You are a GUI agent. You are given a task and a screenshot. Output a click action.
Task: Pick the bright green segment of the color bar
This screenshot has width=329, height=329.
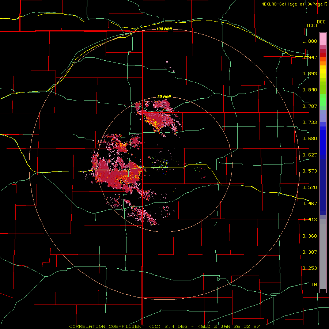323,100
